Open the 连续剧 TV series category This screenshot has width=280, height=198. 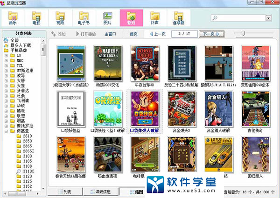click(x=179, y=18)
